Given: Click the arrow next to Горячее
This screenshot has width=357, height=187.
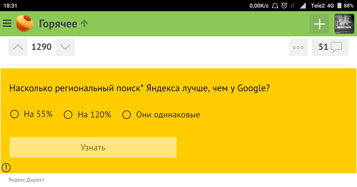Looking at the screenshot, I should (84, 24).
